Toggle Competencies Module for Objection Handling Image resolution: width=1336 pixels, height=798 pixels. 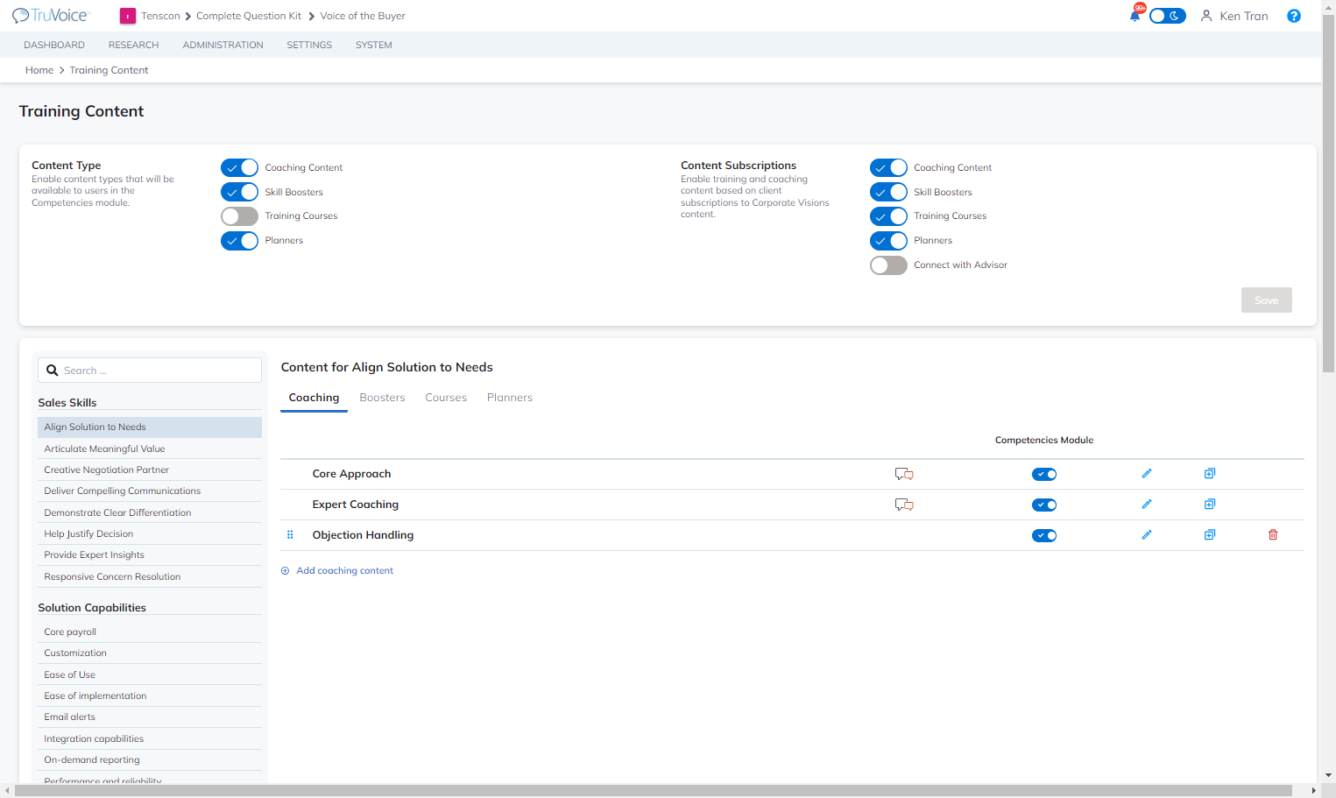(1044, 536)
